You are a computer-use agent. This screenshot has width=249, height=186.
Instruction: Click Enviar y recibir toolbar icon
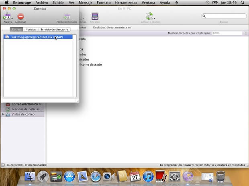coord(149,16)
